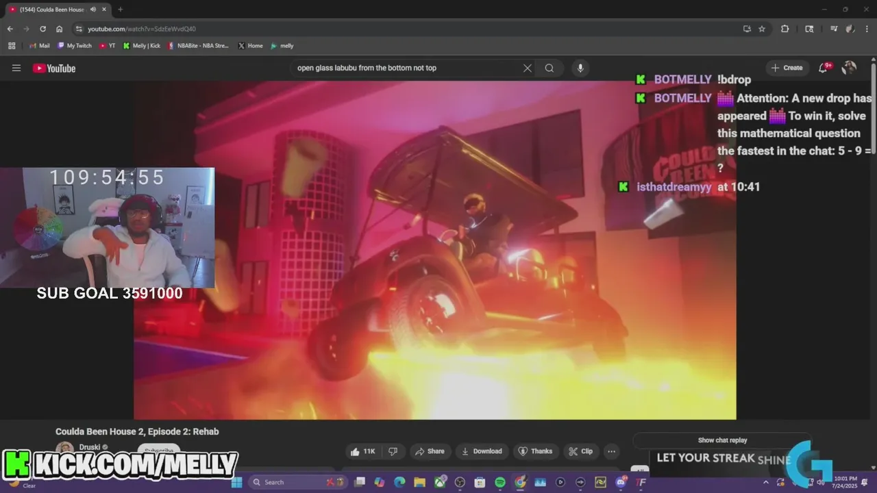Viewport: 877px width, 493px height.
Task: Open the install/cast icon in address bar
Action: (747, 29)
